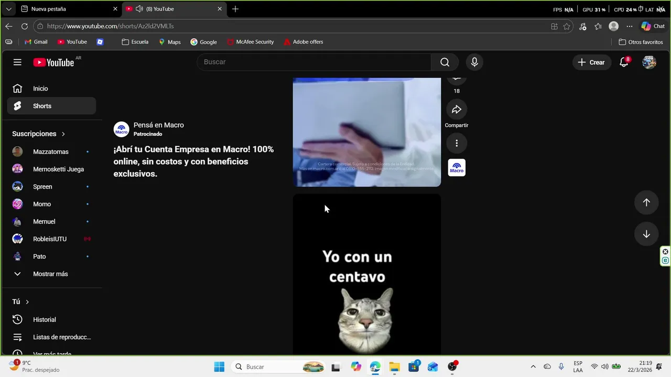Open Listas de reproducción in sidebar
Image resolution: width=671 pixels, height=377 pixels.
(x=51, y=337)
